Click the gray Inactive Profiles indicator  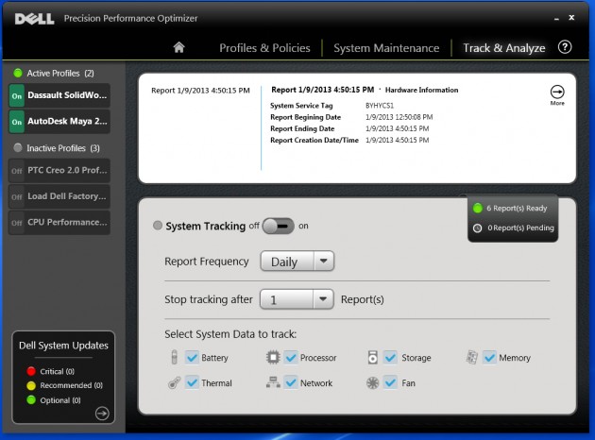coord(18,147)
